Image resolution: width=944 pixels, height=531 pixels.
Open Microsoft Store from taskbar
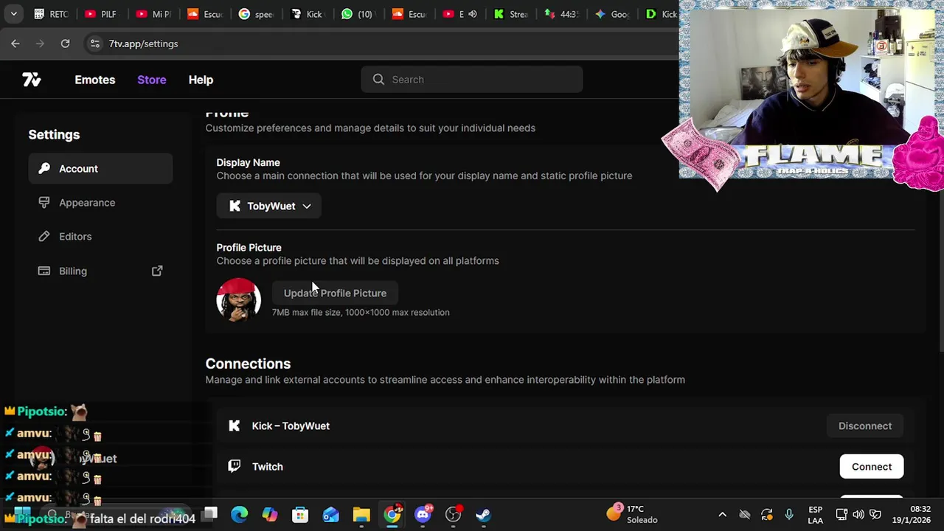300,515
